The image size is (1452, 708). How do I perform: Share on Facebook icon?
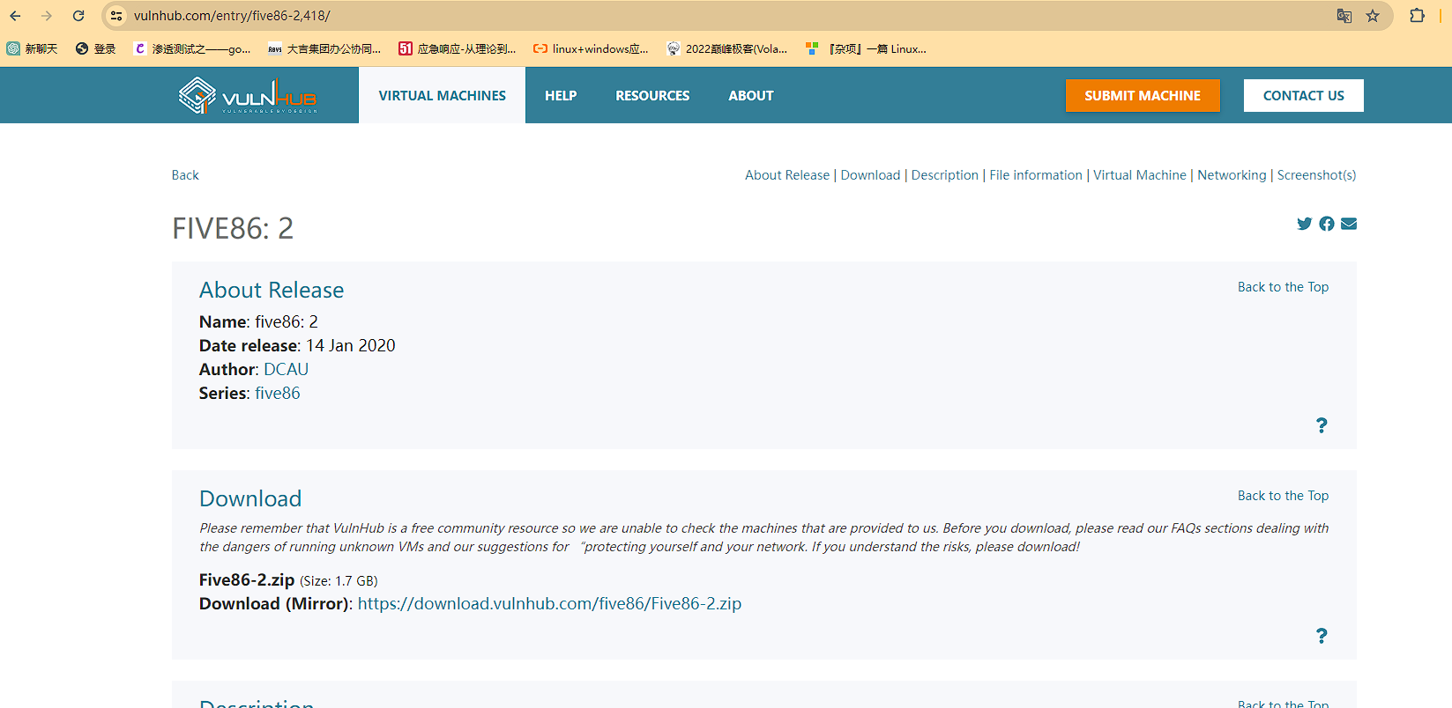click(1327, 224)
